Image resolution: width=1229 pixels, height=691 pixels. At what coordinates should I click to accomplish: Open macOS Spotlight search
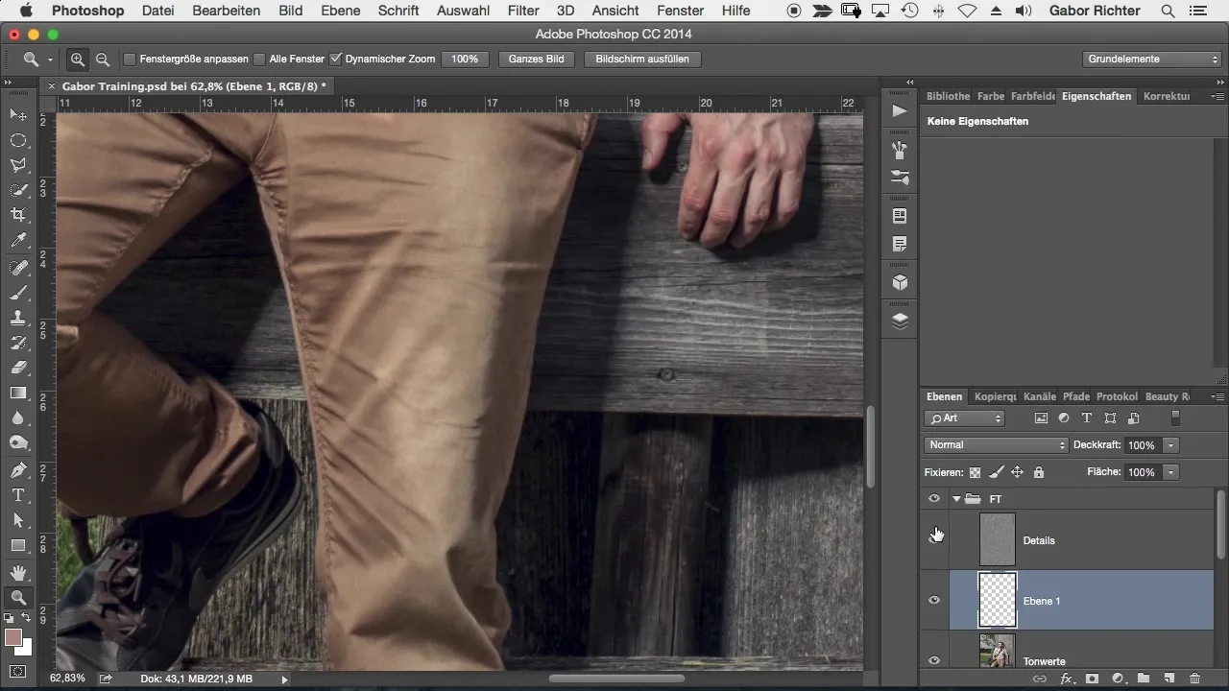[x=1168, y=11]
